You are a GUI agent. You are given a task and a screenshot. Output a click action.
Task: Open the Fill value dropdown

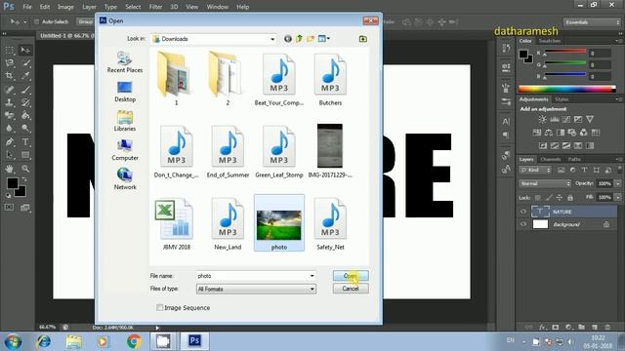point(617,197)
